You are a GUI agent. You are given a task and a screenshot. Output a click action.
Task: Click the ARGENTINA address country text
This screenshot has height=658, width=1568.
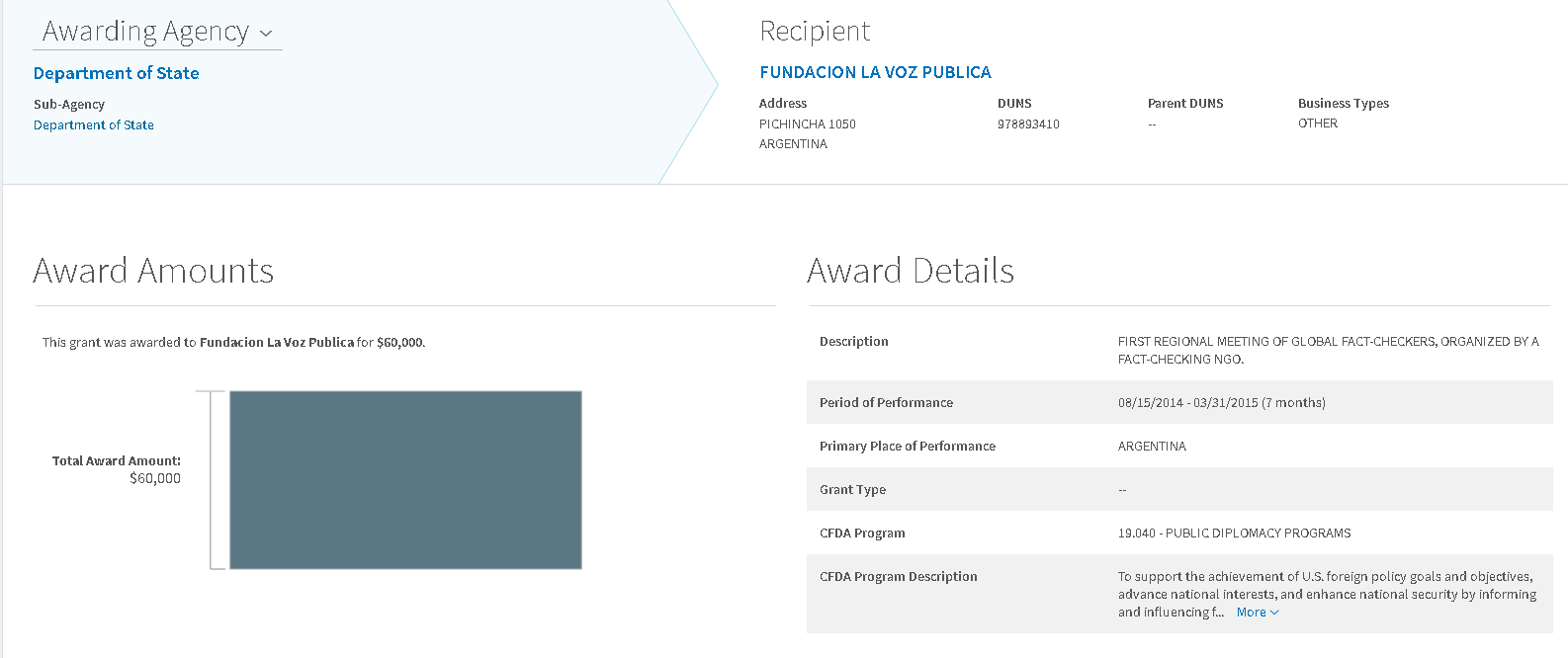pos(793,144)
